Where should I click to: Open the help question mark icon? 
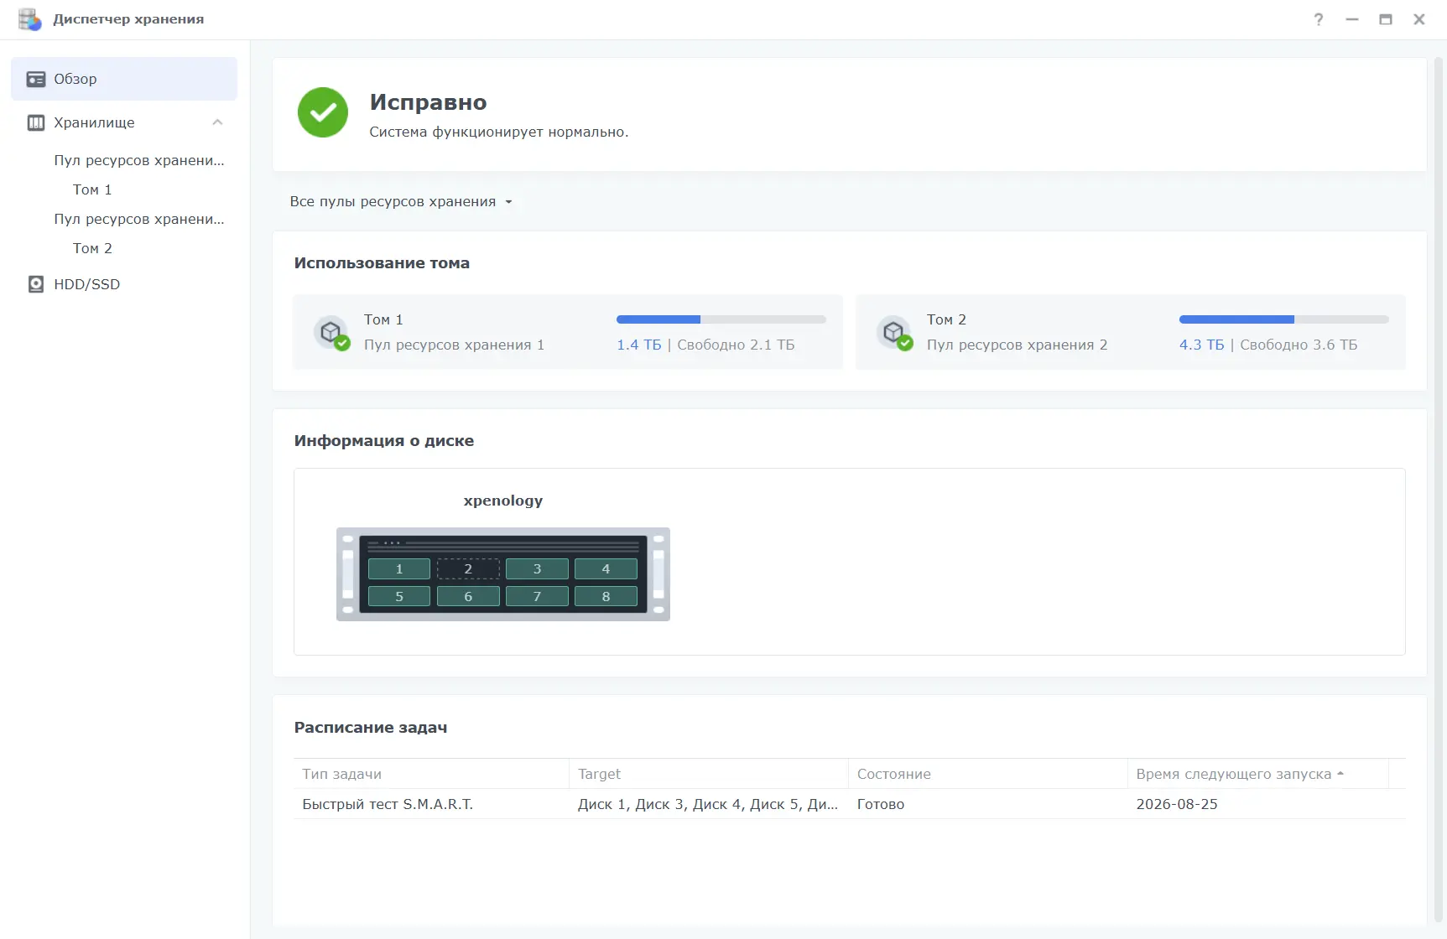[x=1319, y=19]
